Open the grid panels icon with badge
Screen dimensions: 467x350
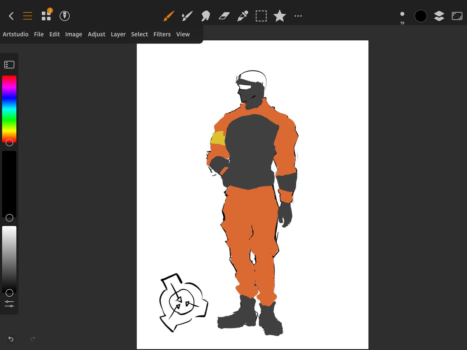pos(46,15)
